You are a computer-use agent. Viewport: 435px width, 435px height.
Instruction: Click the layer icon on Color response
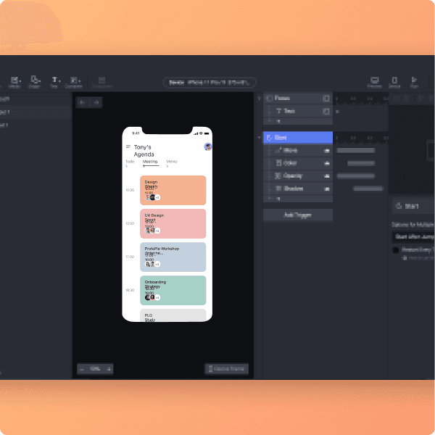(x=327, y=163)
